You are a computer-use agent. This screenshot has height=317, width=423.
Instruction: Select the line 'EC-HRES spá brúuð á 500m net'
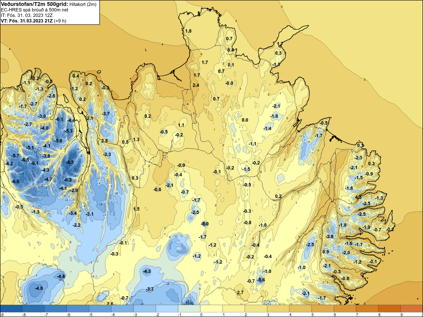35,10
